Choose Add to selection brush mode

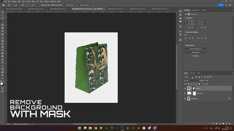(x=19, y=5)
